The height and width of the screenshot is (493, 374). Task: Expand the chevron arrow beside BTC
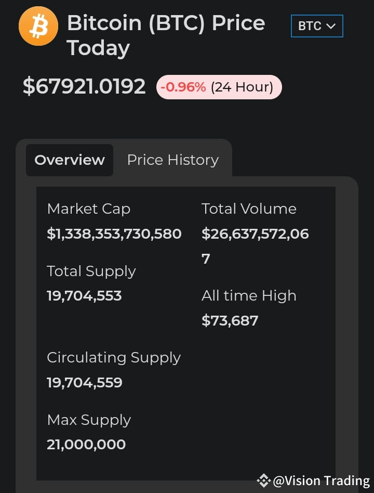(331, 26)
